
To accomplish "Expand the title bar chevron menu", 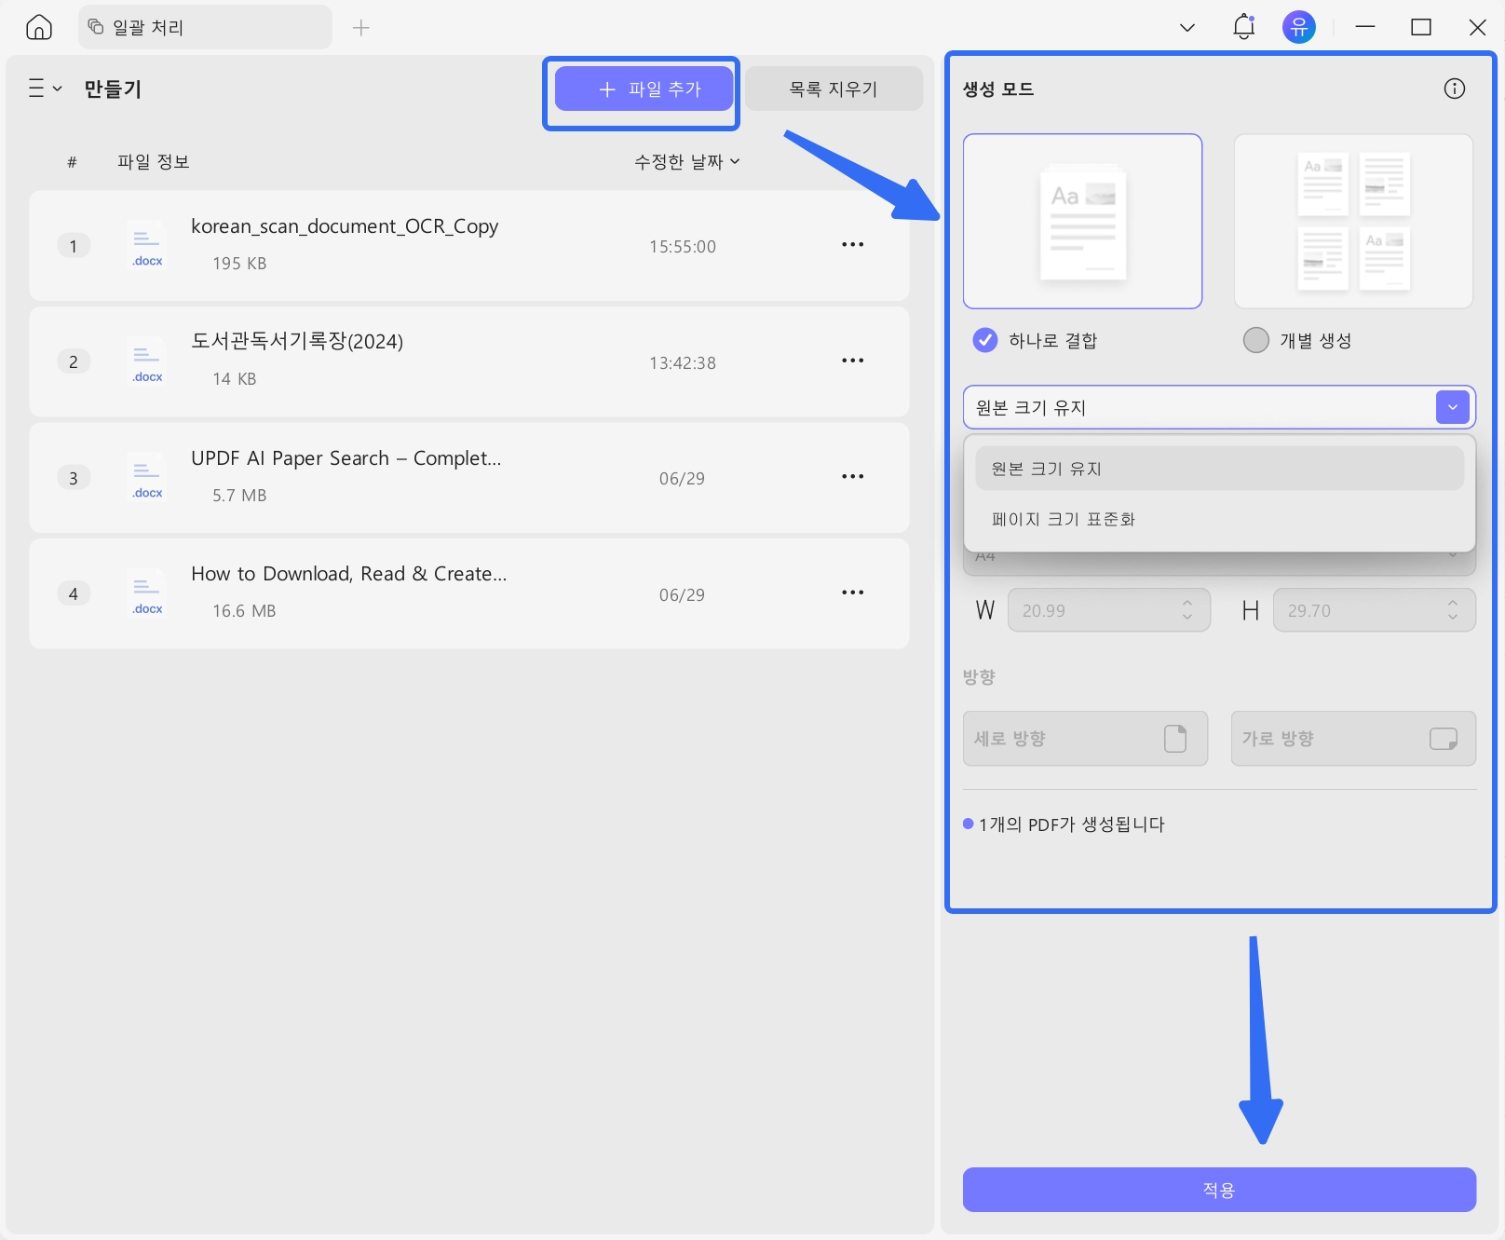I will pyautogui.click(x=1187, y=28).
